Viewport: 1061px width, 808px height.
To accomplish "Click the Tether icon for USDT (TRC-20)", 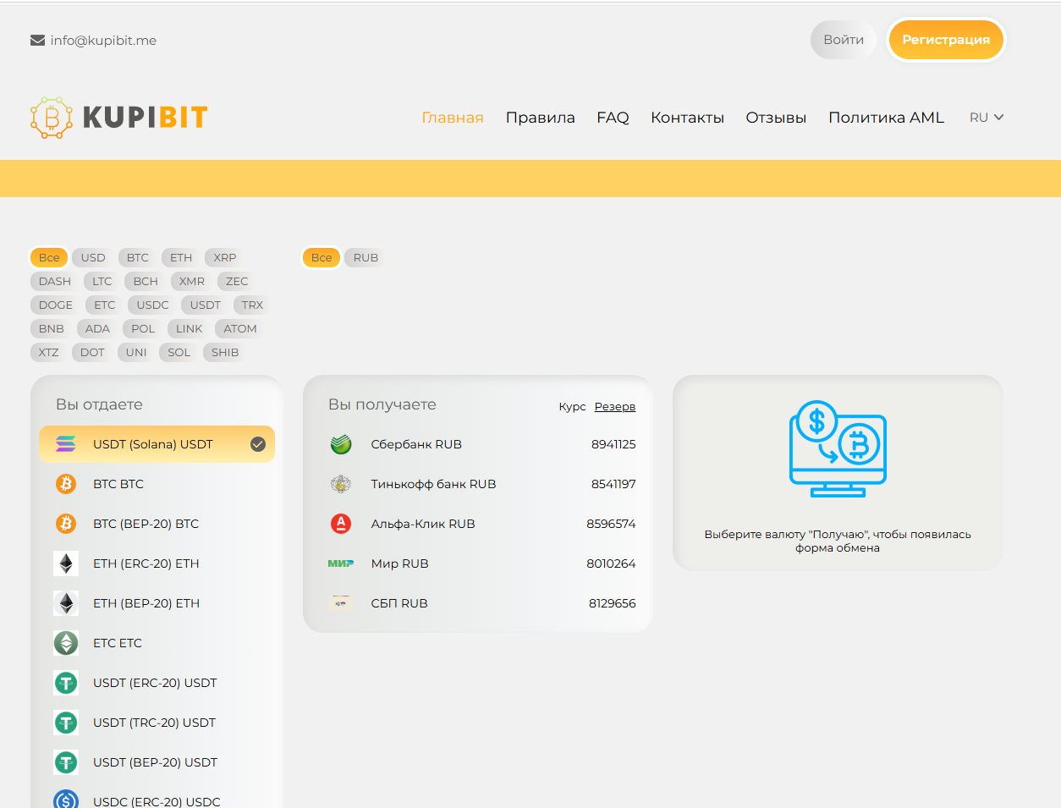I will click(x=66, y=723).
